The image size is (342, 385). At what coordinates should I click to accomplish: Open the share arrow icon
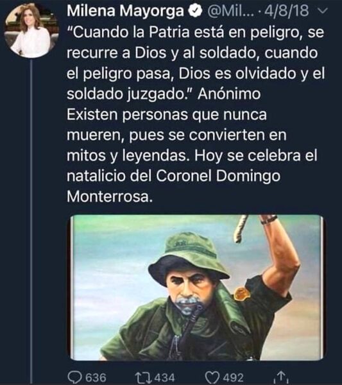pyautogui.click(x=282, y=377)
